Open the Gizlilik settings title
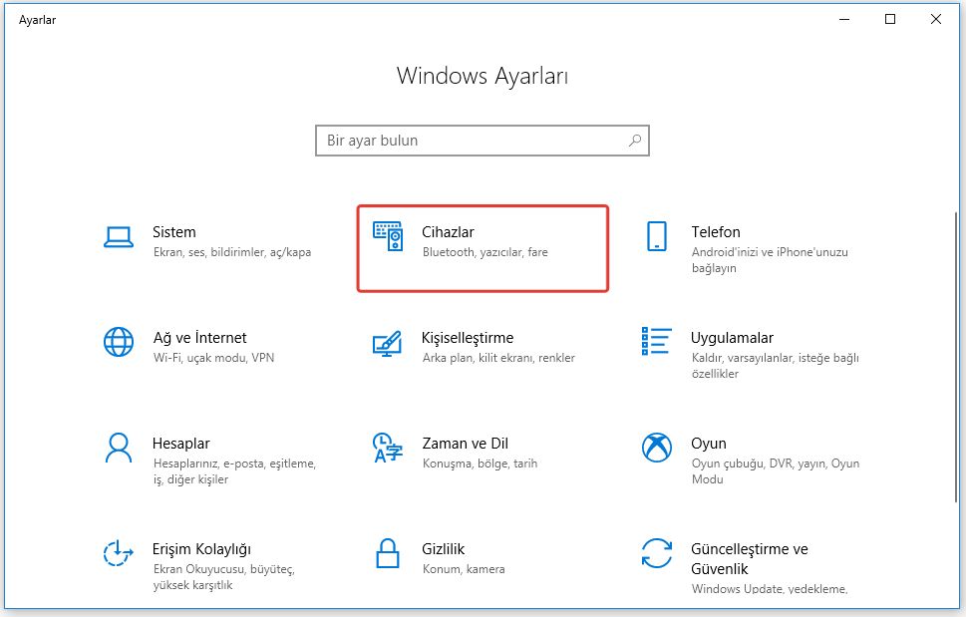Image resolution: width=966 pixels, height=617 pixels. coord(444,549)
